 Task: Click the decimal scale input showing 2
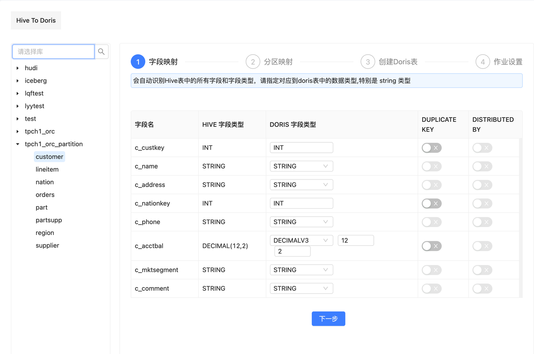[292, 251]
